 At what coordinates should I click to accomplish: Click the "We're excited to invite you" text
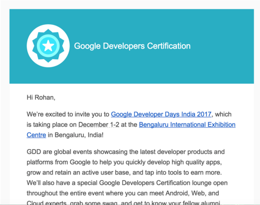tap(65, 114)
